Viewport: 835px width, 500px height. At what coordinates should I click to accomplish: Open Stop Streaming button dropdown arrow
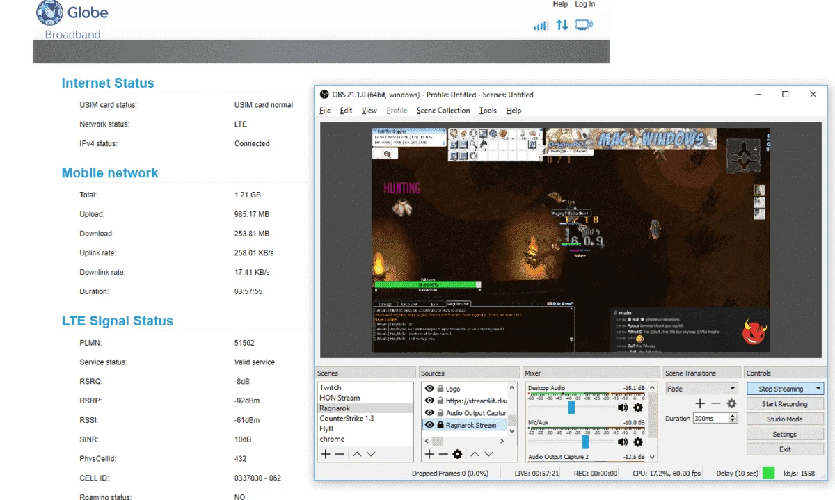pos(818,389)
